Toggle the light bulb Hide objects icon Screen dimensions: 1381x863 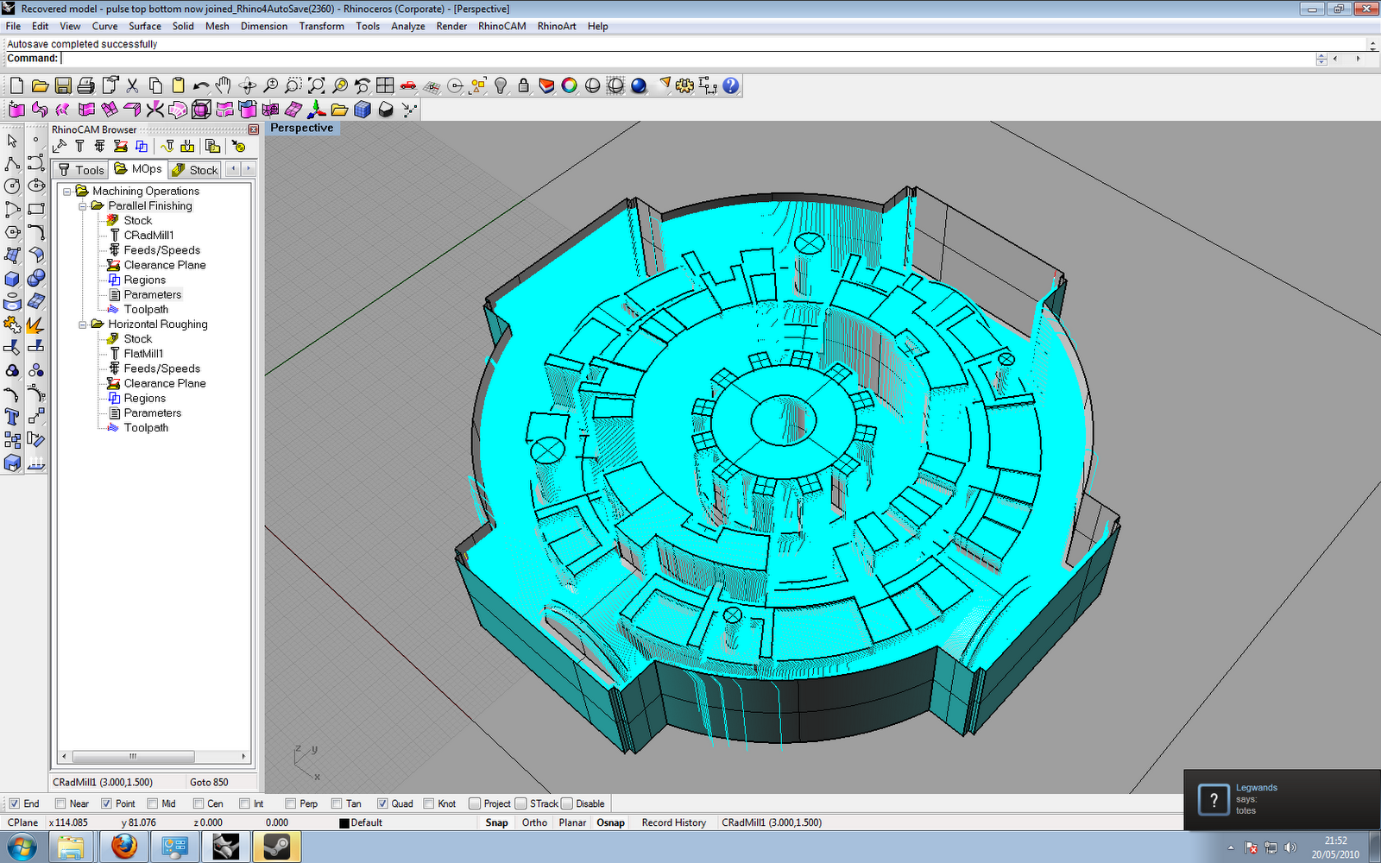pyautogui.click(x=501, y=85)
